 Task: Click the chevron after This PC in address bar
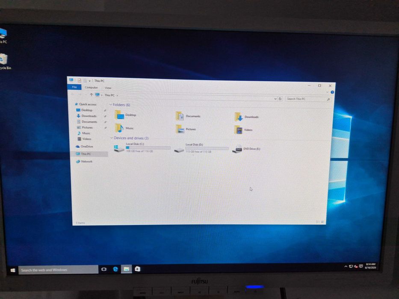pos(117,95)
